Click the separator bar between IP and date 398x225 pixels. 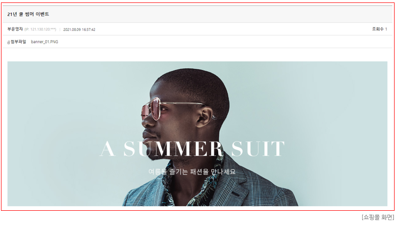pyautogui.click(x=60, y=29)
